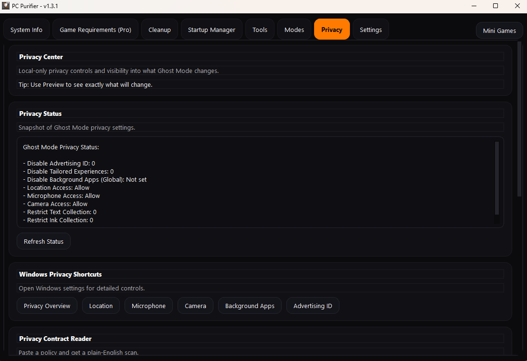Image resolution: width=527 pixels, height=361 pixels.
Task: Switch to the Tools tab
Action: point(260,29)
